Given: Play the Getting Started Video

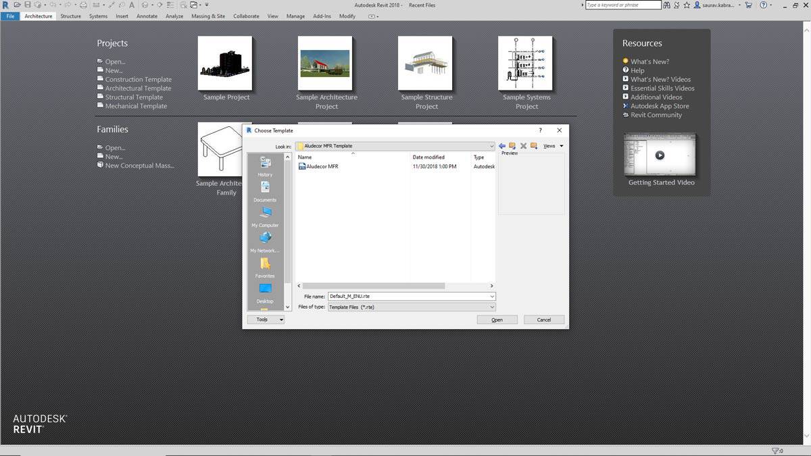Looking at the screenshot, I should click(x=660, y=155).
